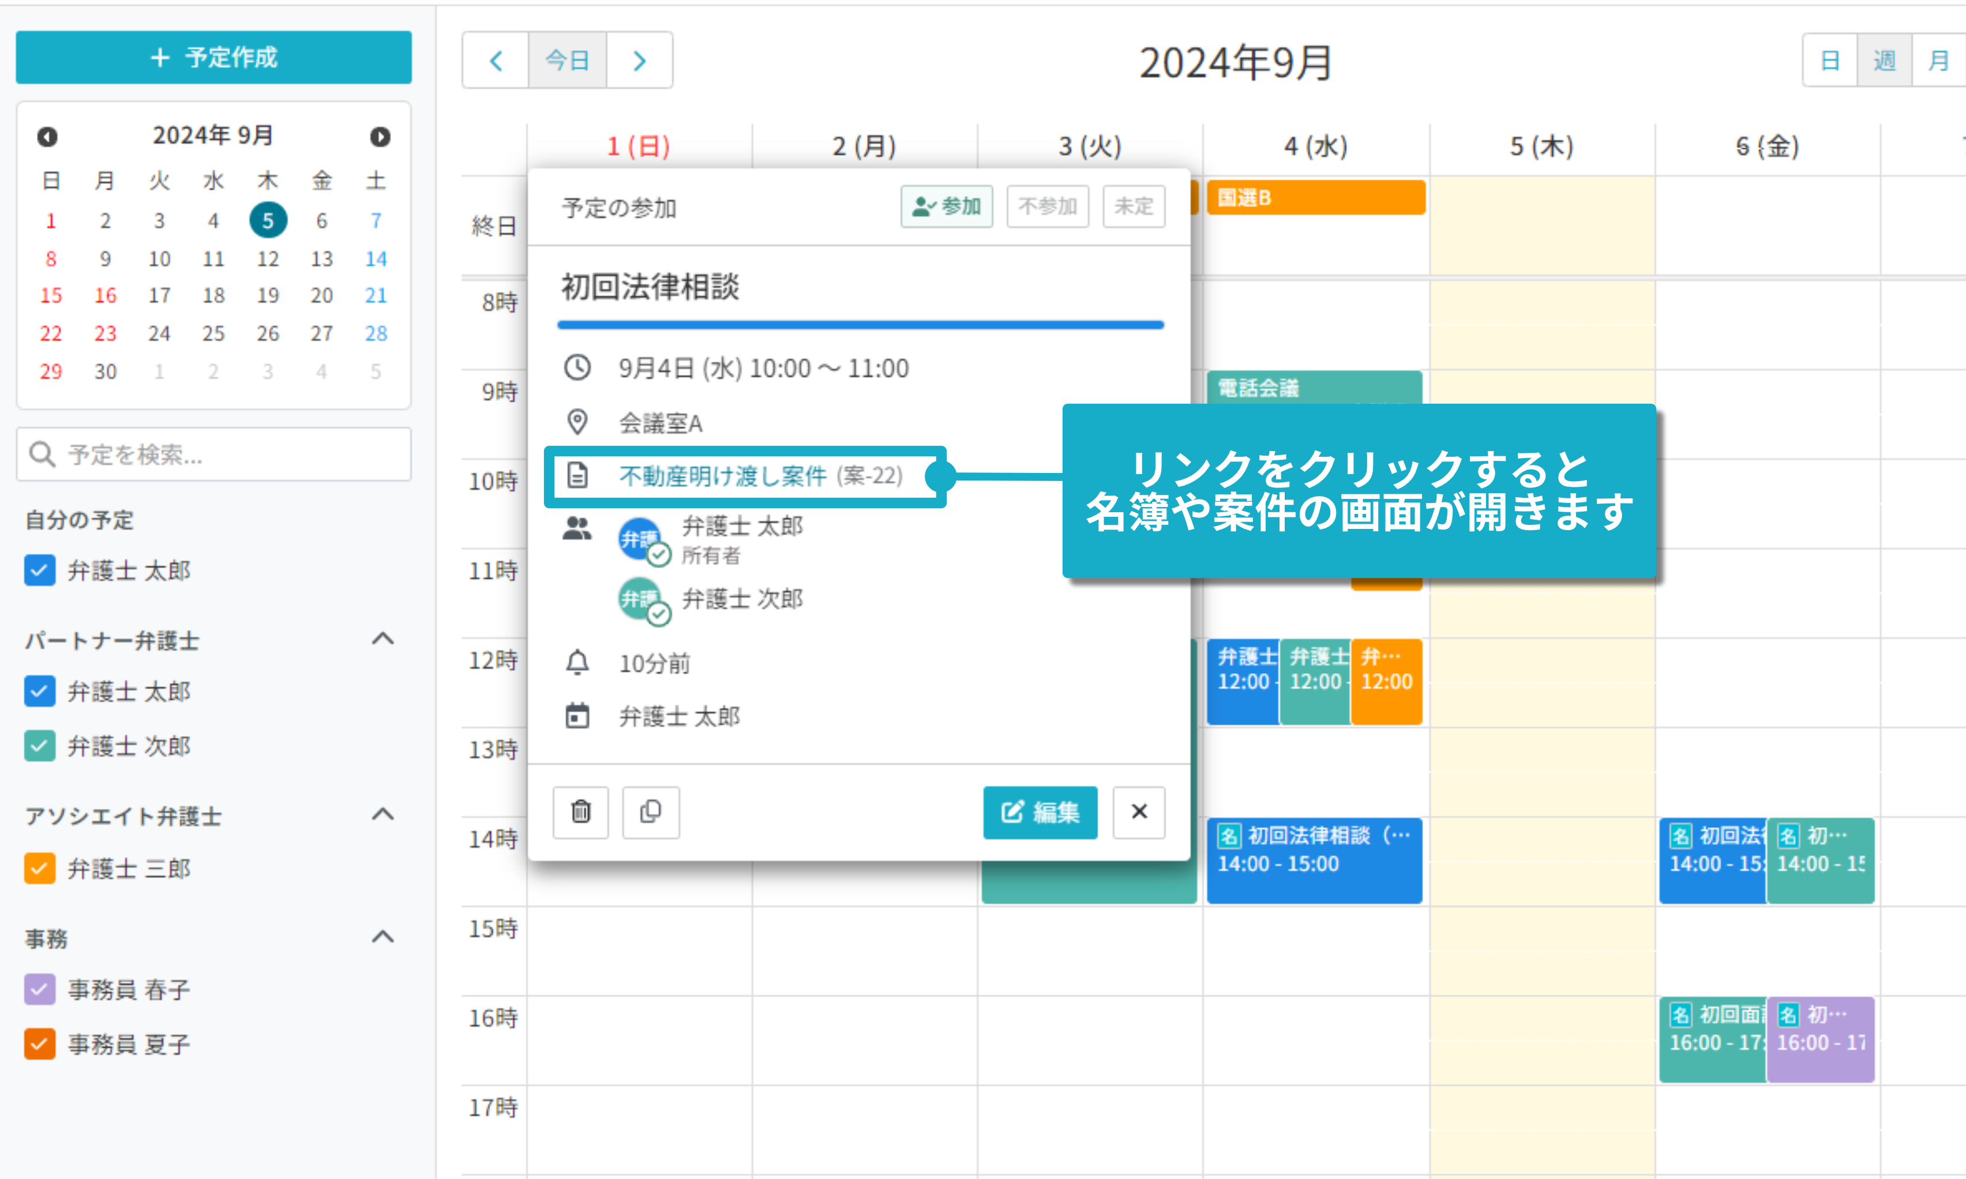The image size is (1966, 1179).
Task: Click the 予定作成 create event button
Action: coord(213,57)
